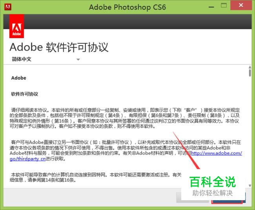
Task: Click the scrollbar up arrow of the agreement
Action: pos(250,67)
